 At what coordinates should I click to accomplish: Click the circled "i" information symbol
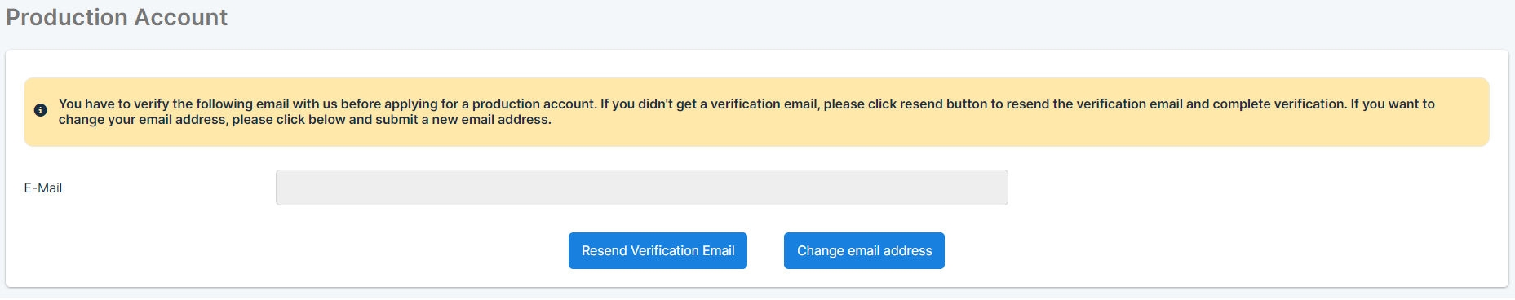point(40,110)
